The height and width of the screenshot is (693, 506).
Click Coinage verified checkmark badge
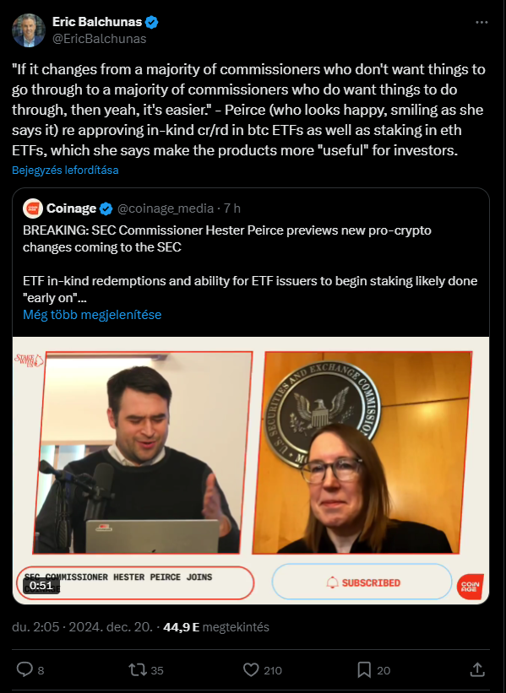coord(106,208)
